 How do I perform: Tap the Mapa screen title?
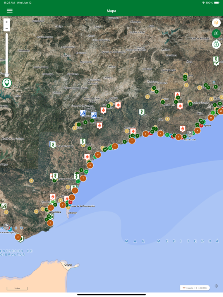click(111, 11)
